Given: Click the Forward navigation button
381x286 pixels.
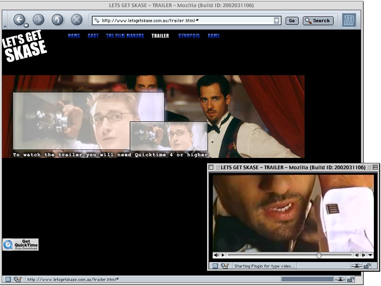Looking at the screenshot, I should [x=38, y=20].
